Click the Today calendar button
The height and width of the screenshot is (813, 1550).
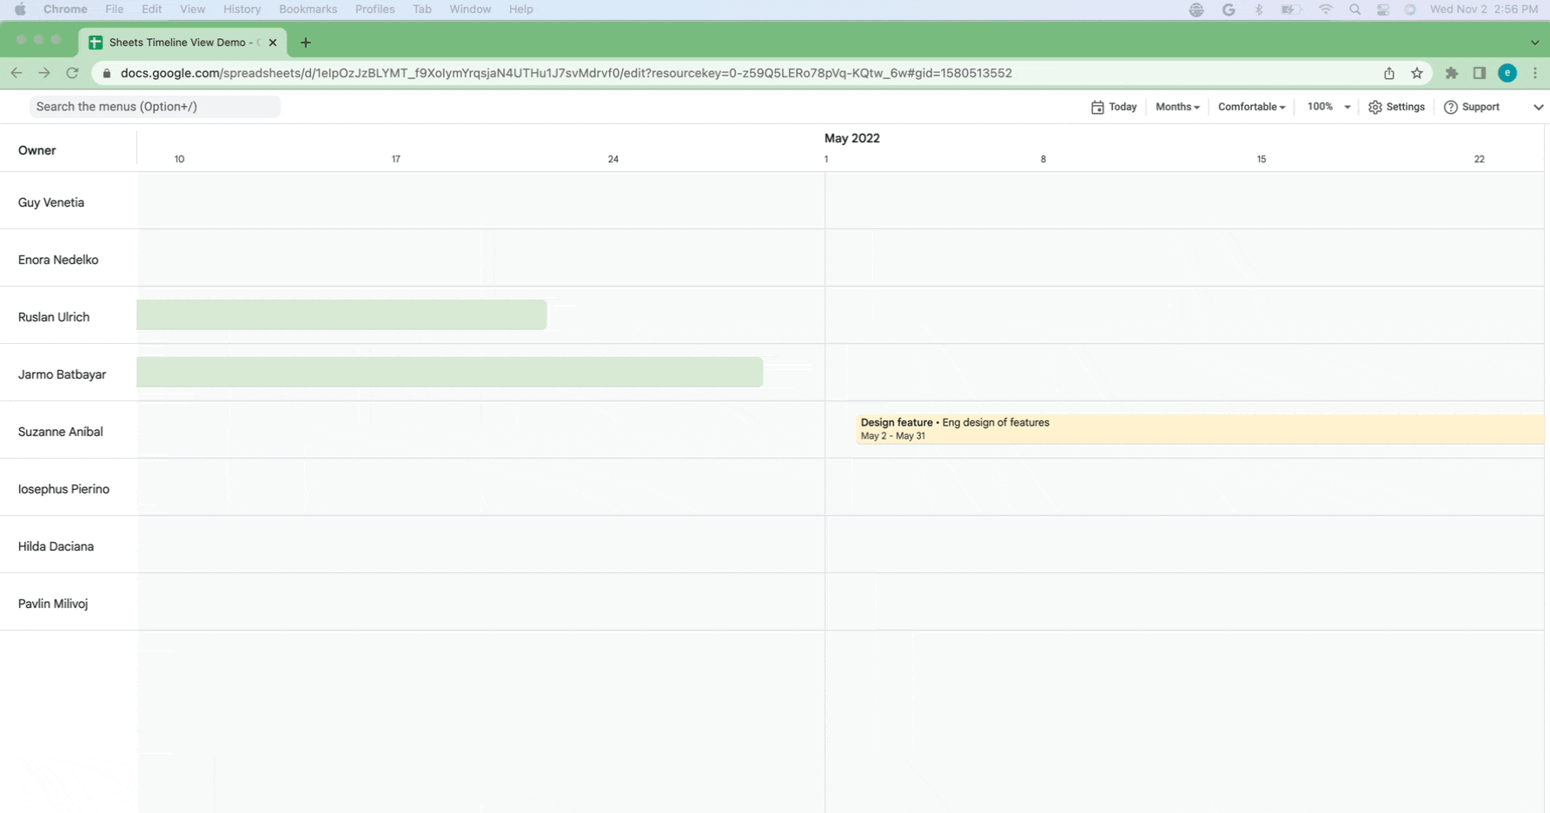[x=1114, y=107]
